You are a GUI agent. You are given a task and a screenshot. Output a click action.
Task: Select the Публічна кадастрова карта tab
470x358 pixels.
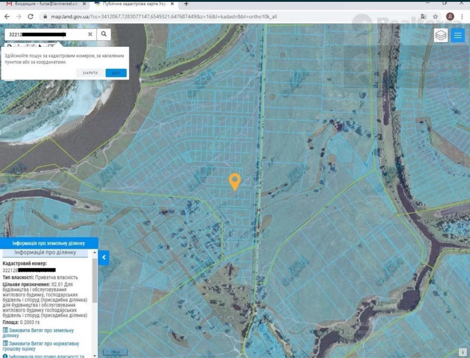134,4
